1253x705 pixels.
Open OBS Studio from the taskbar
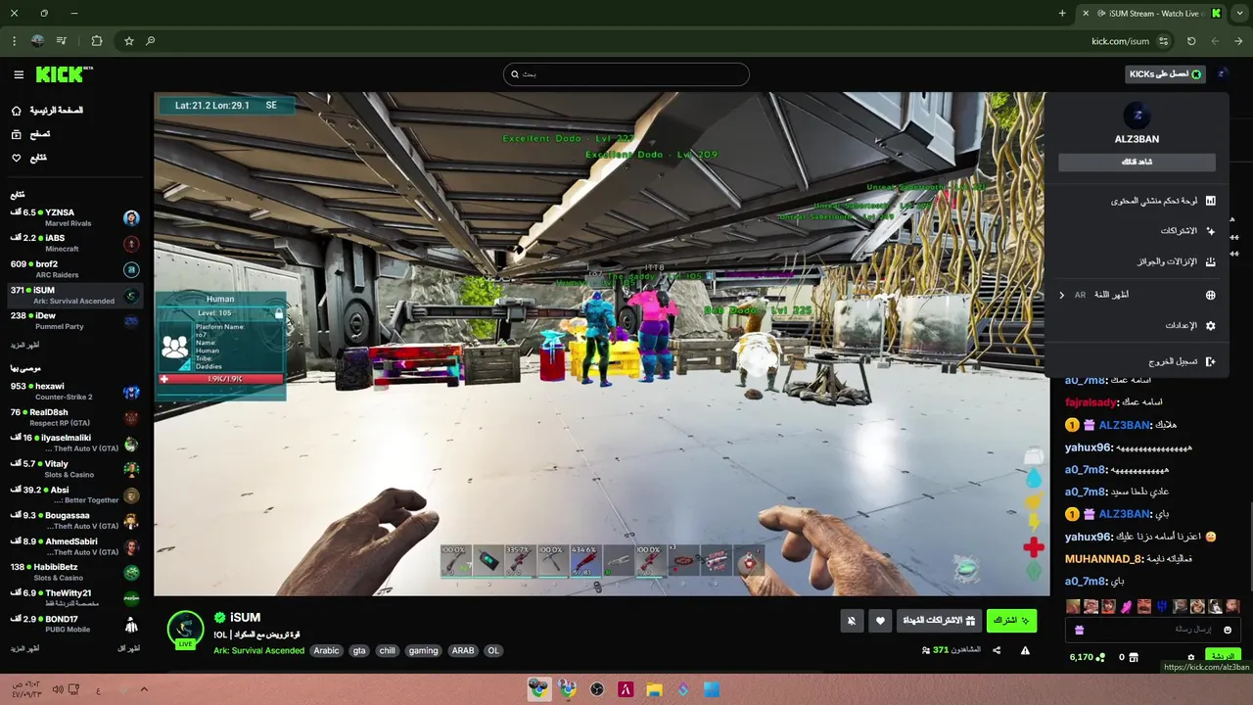[x=596, y=689]
